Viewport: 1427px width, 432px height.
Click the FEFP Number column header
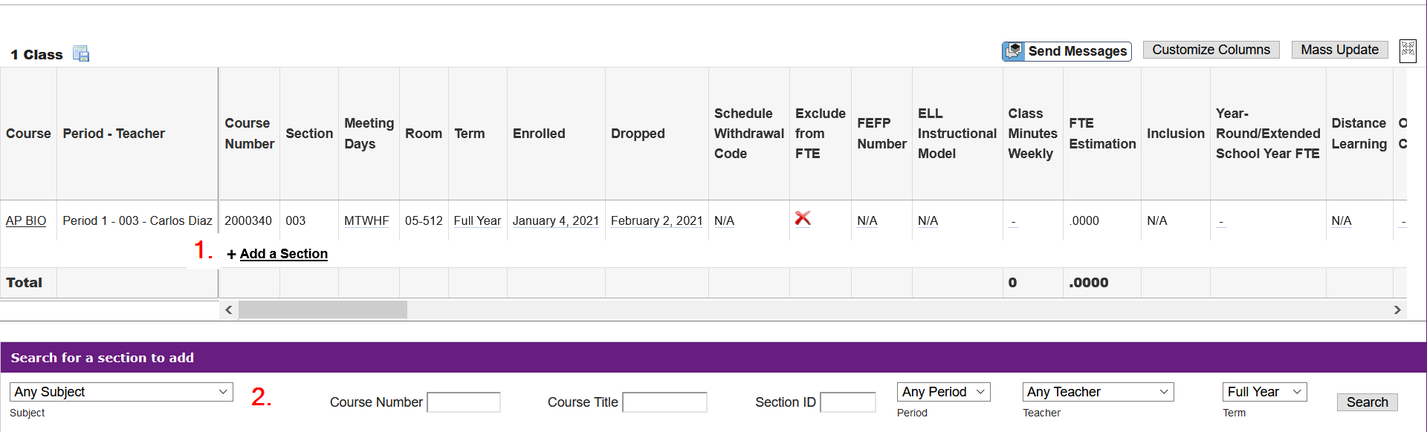882,134
